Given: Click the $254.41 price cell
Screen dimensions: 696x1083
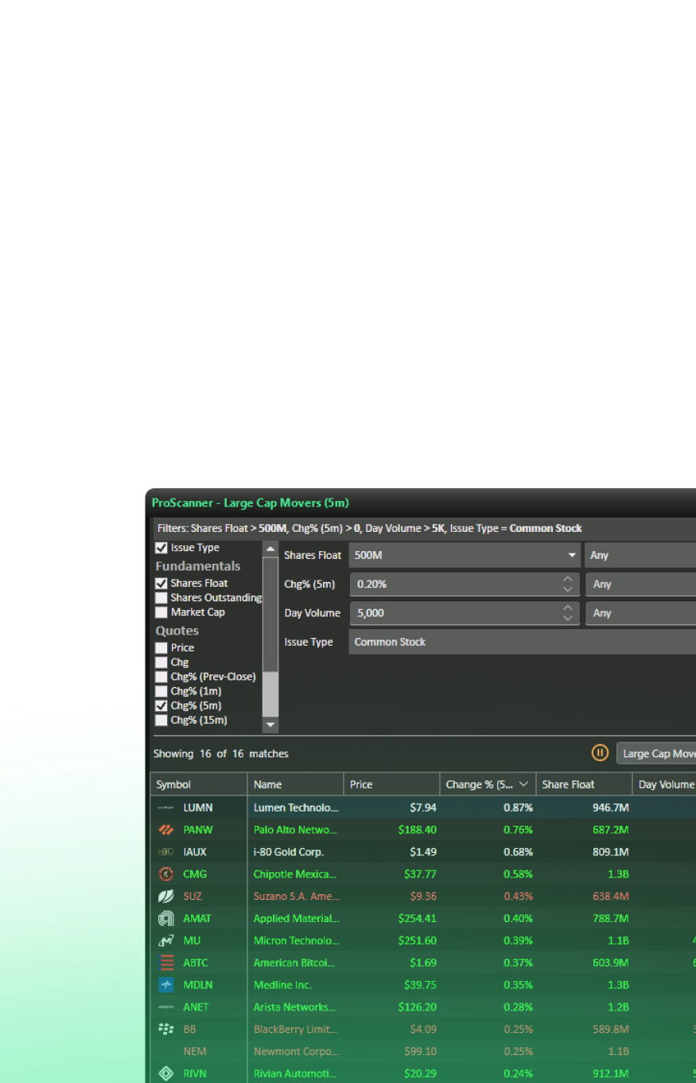Looking at the screenshot, I should [x=417, y=918].
